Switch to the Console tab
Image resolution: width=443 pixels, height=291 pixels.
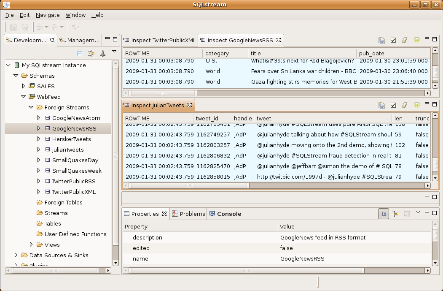pos(225,214)
